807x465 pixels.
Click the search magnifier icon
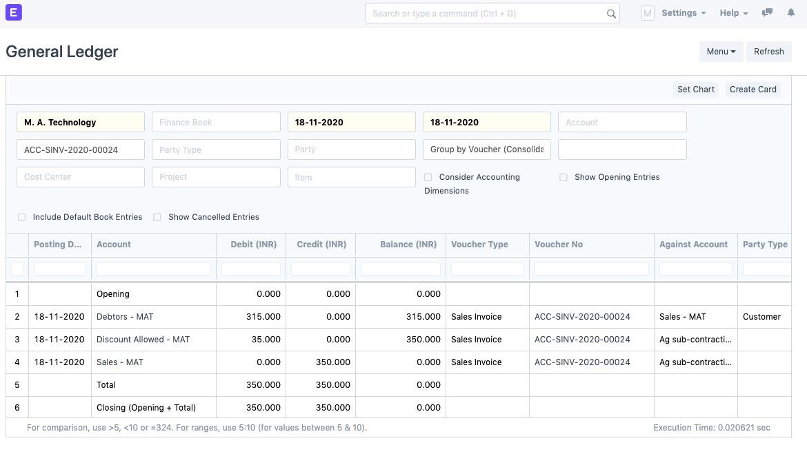pos(611,14)
